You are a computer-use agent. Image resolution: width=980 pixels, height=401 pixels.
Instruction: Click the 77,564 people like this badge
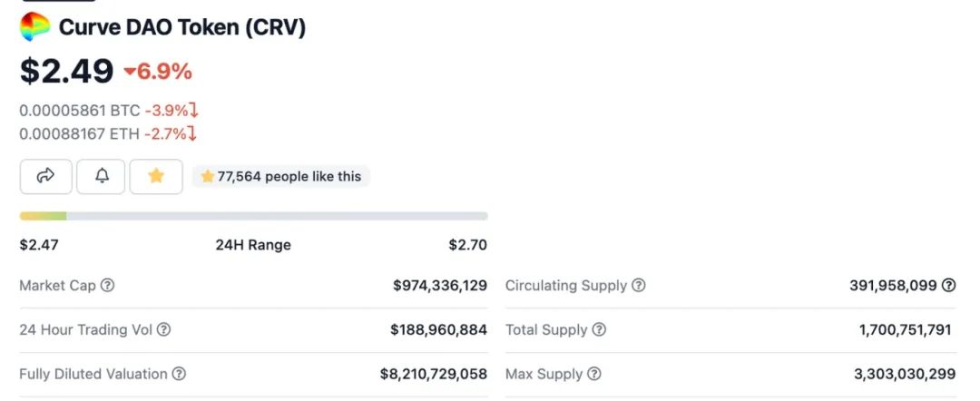[x=281, y=177]
